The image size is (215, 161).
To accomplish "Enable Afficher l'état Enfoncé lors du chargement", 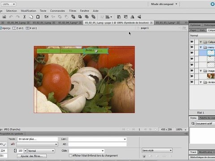I will [x=70, y=156].
